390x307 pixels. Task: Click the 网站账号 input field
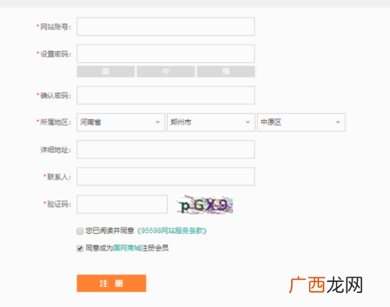click(x=165, y=26)
